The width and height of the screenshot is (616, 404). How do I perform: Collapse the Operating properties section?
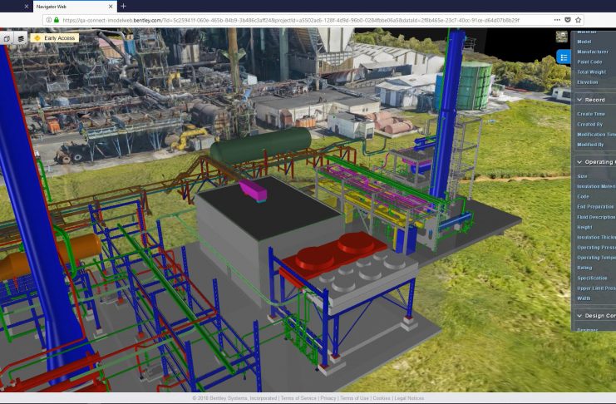coord(579,161)
